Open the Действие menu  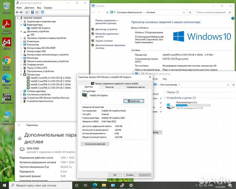(x=29, y=8)
